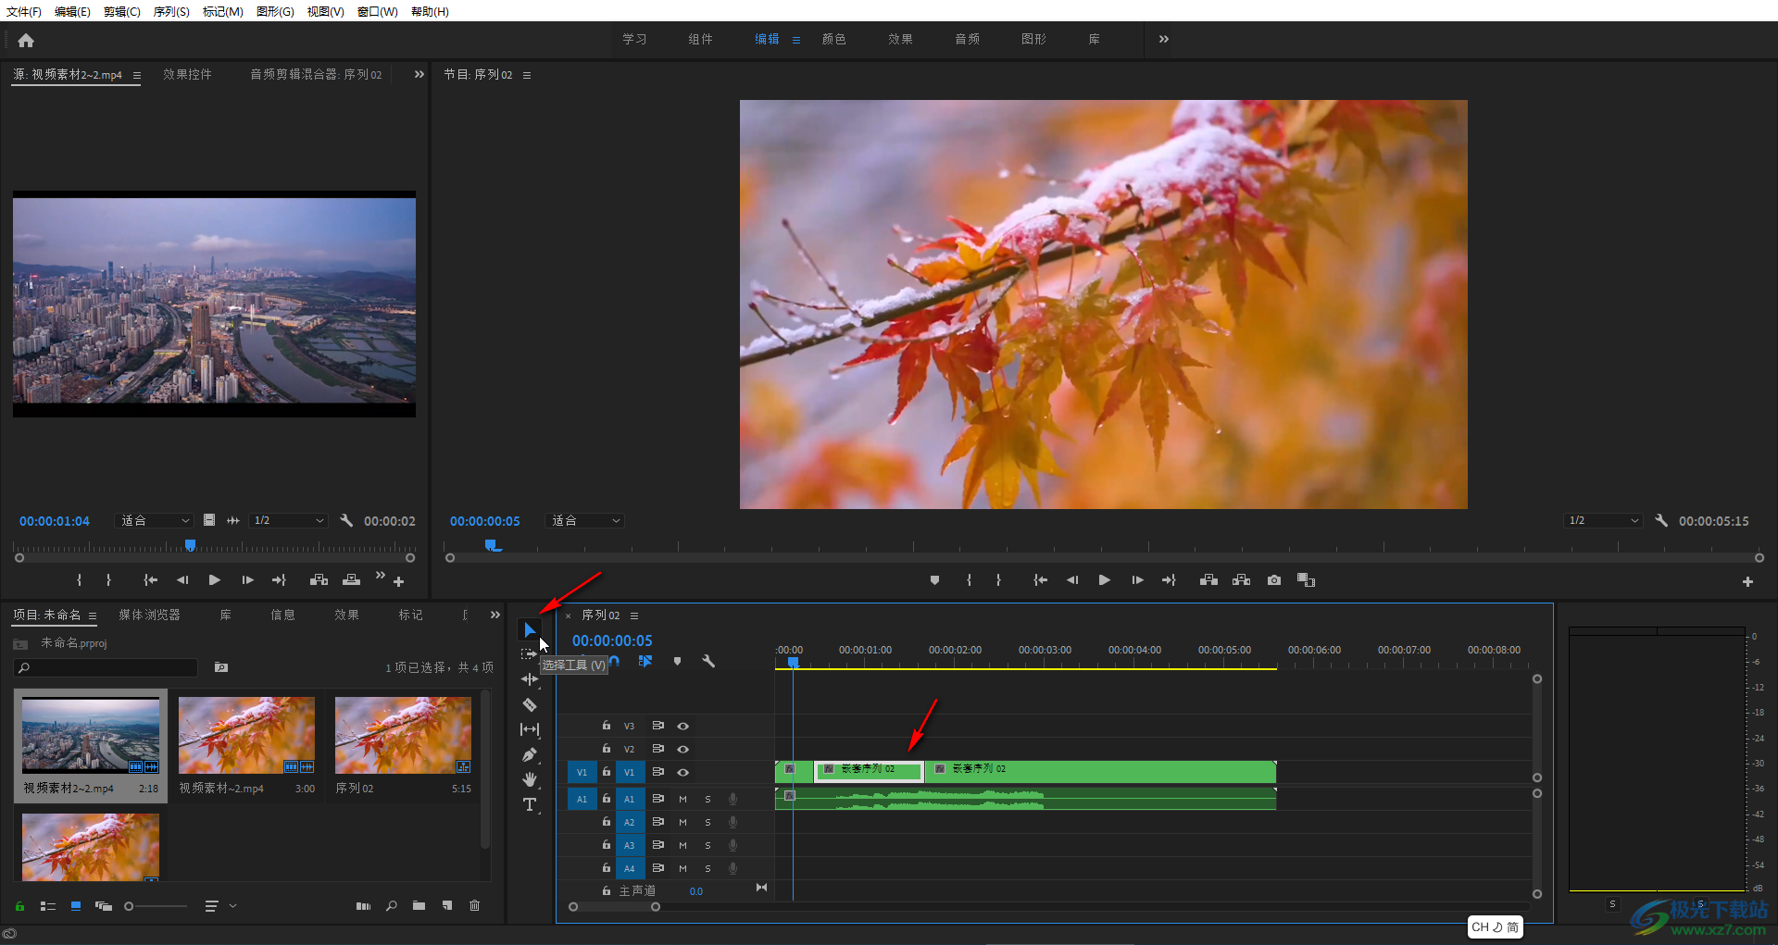
Task: Open the 窗口(W) menu
Action: pos(377,11)
